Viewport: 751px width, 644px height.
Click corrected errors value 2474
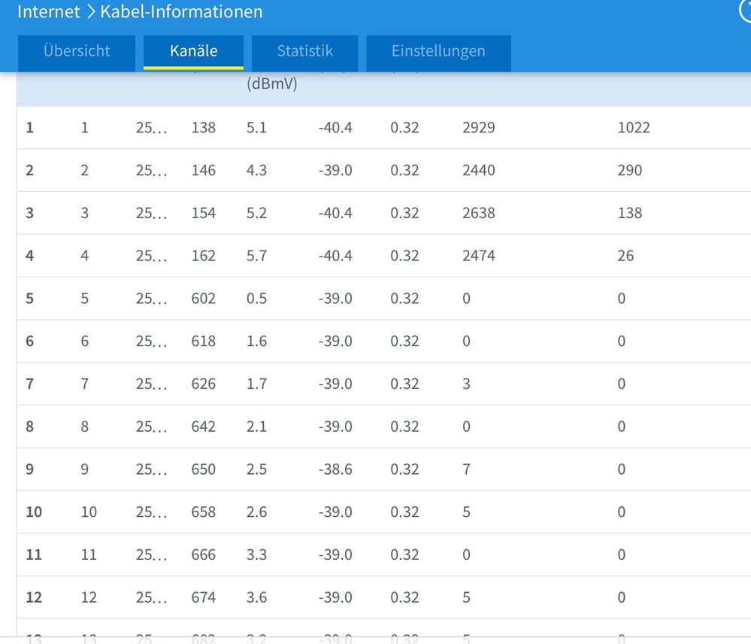(x=478, y=255)
